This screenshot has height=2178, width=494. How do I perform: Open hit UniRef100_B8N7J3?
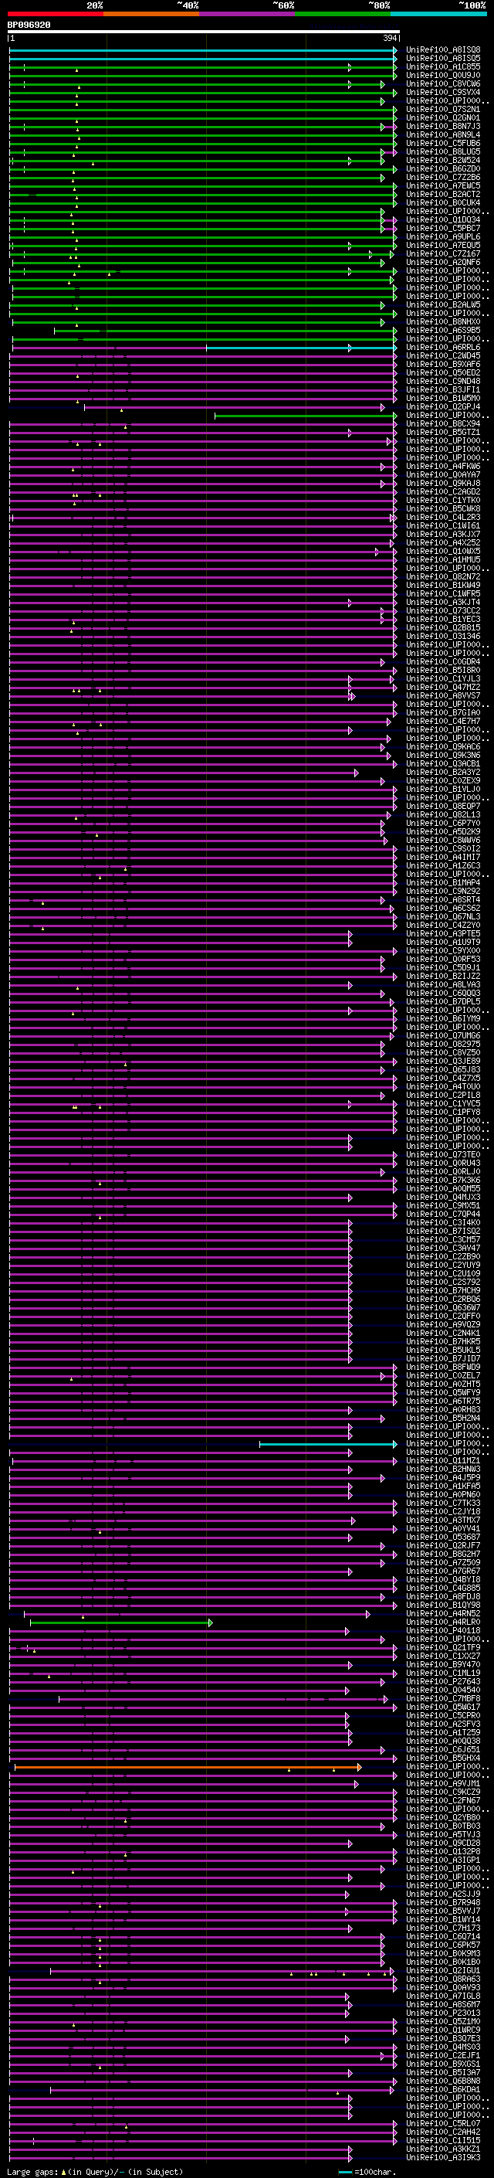tap(442, 126)
